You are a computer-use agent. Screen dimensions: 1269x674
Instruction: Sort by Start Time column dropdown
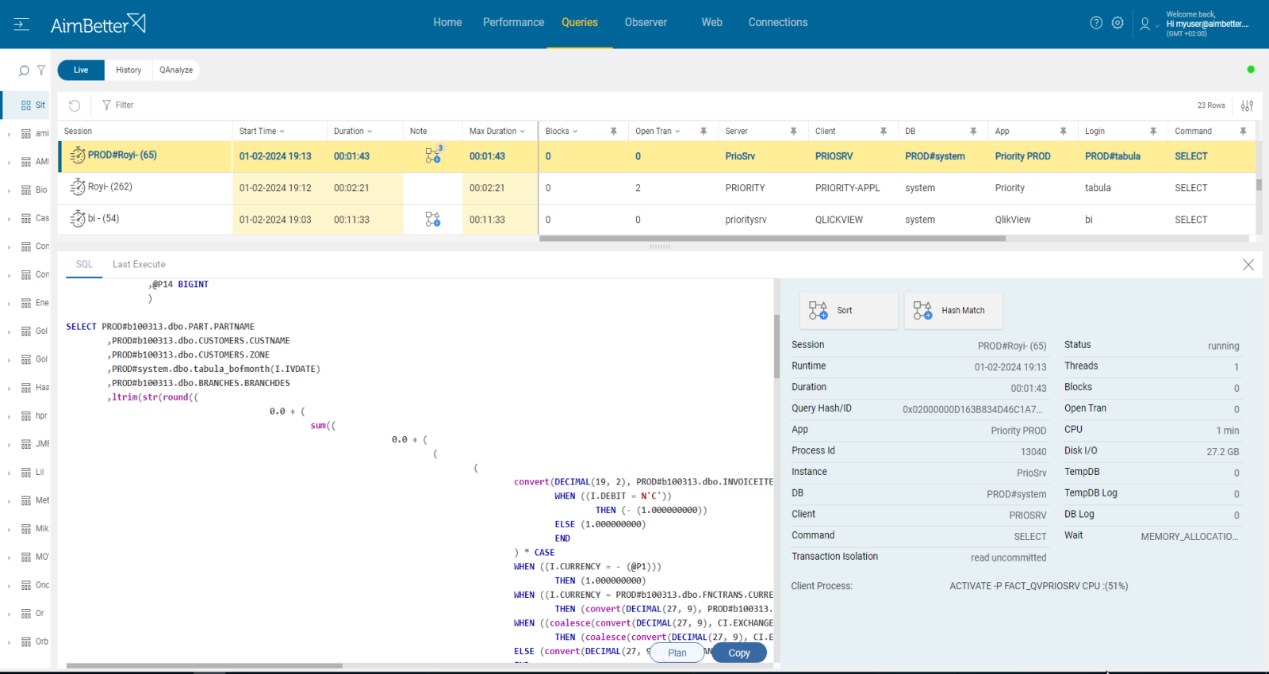click(282, 132)
